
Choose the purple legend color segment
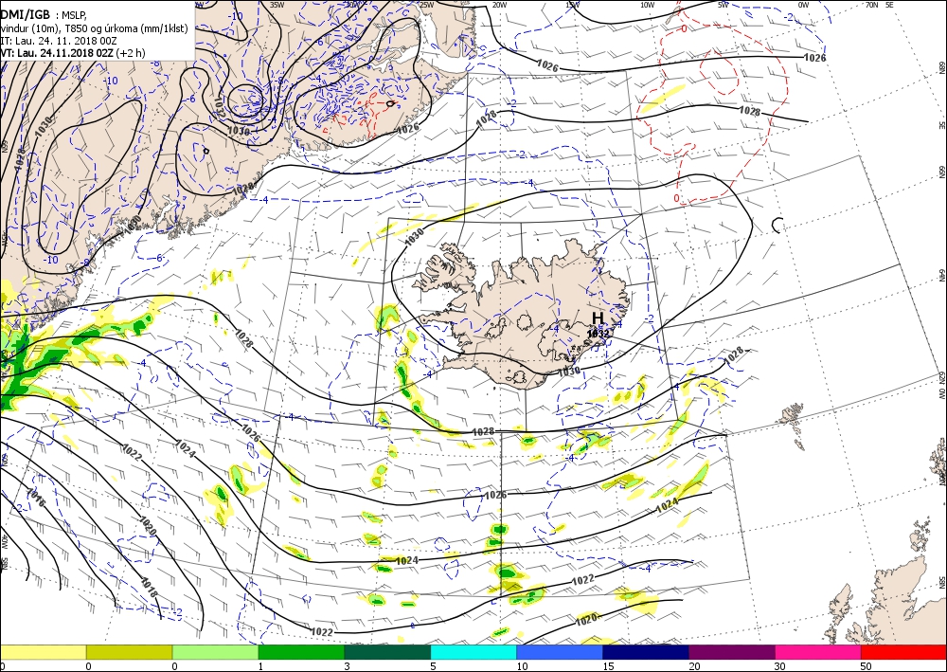(x=731, y=652)
